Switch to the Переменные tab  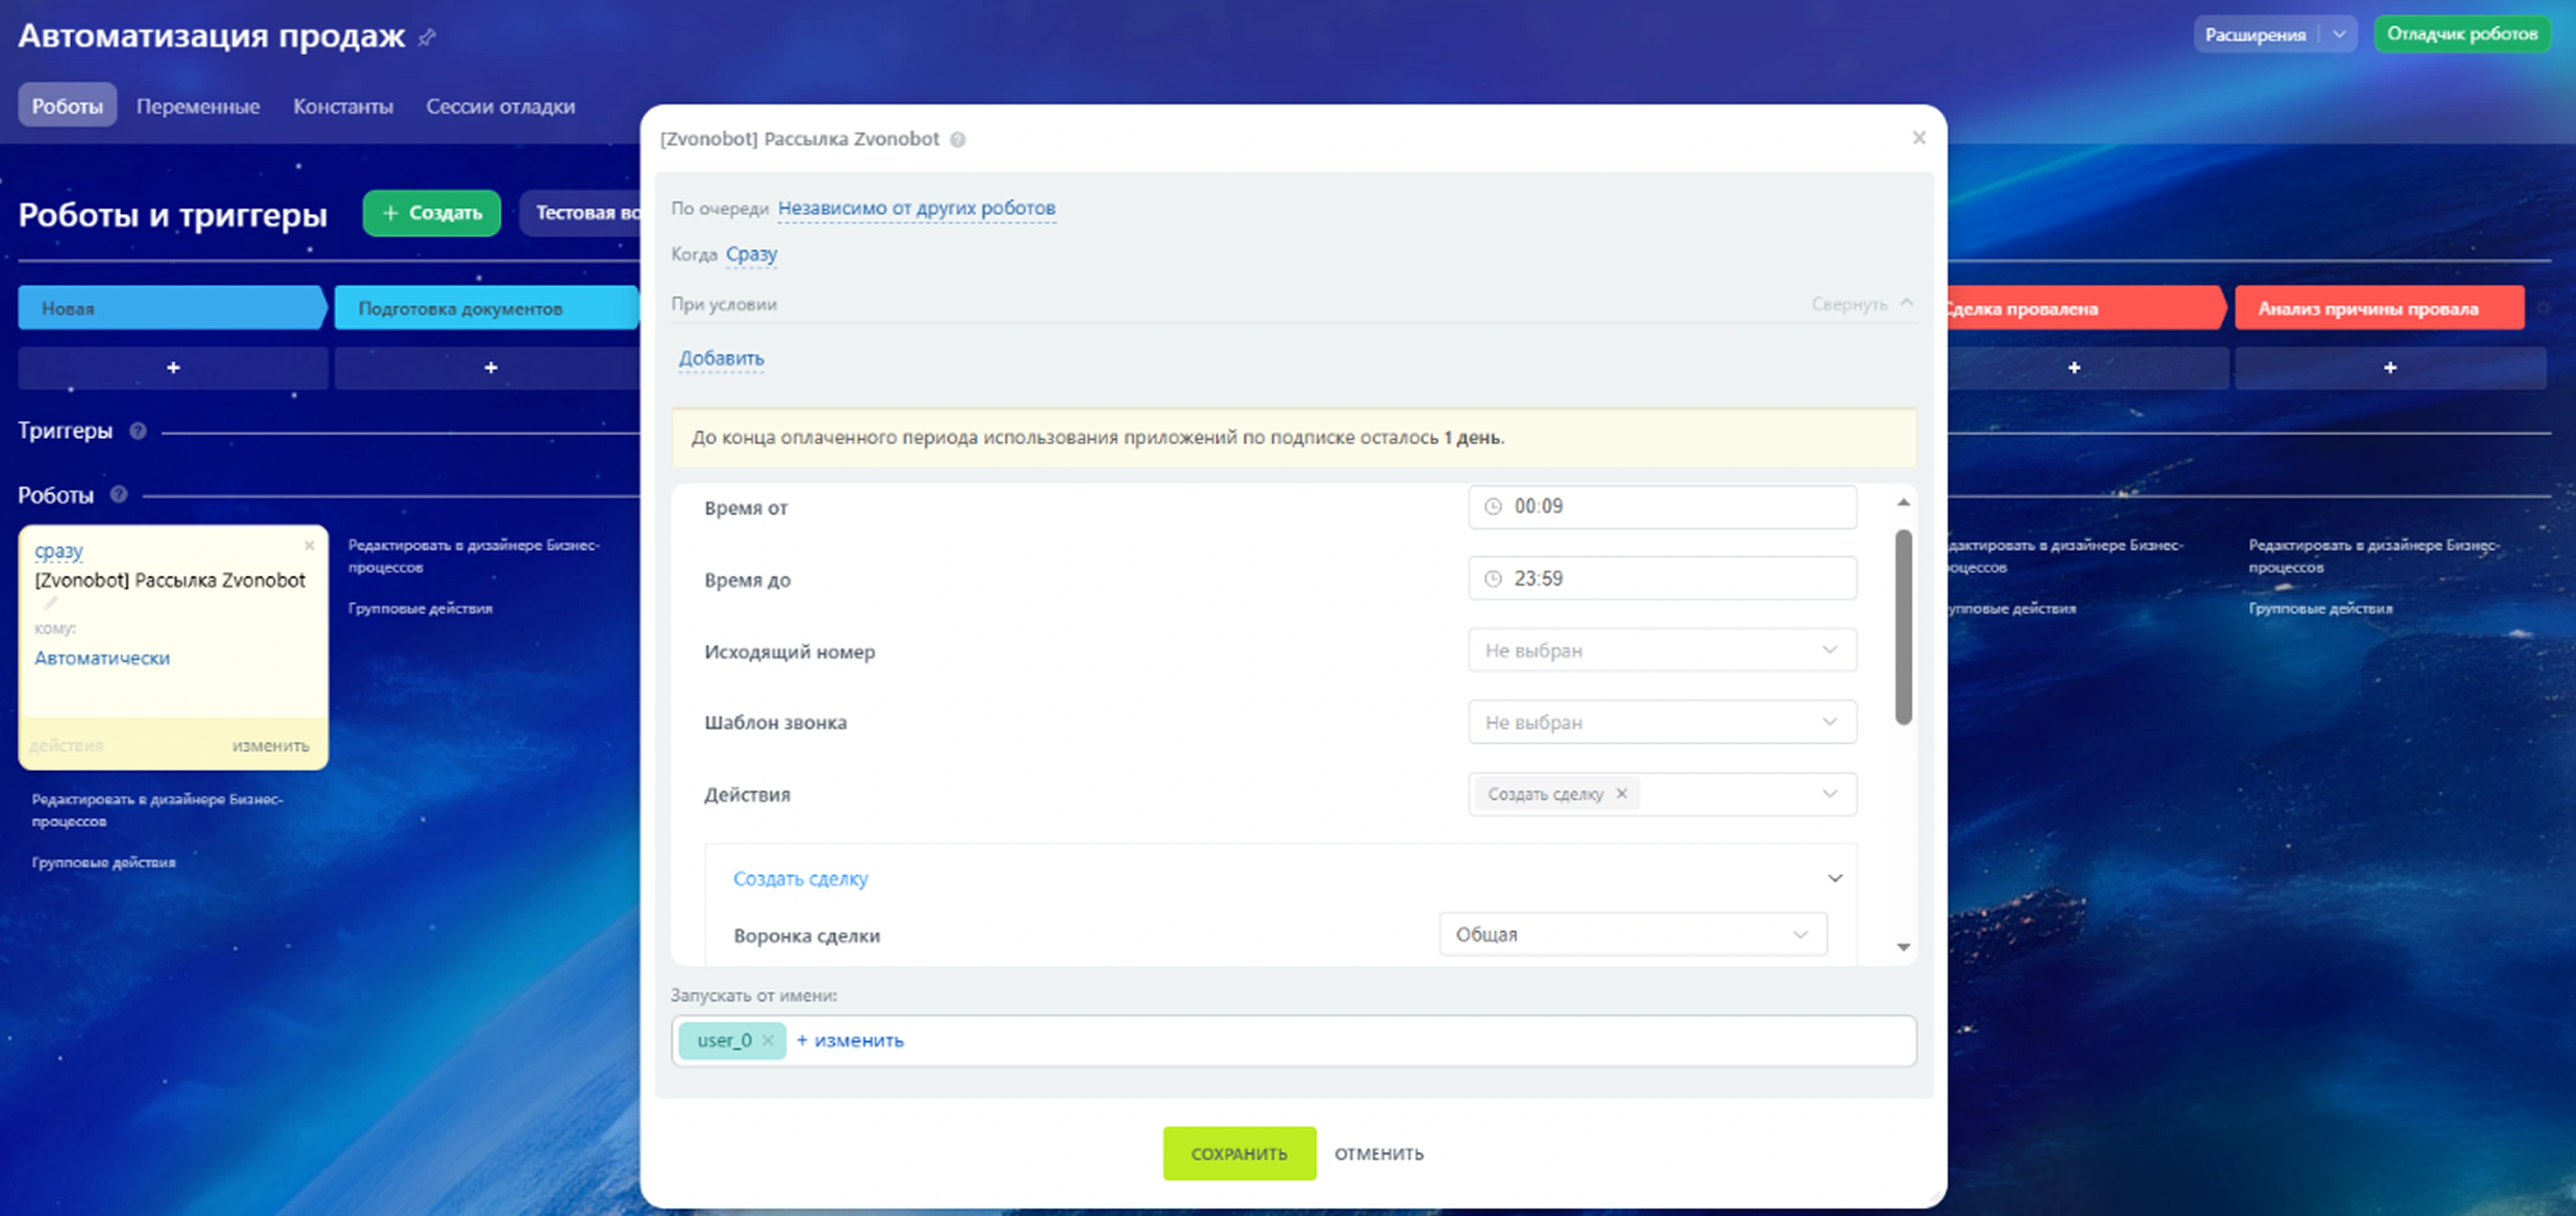point(198,106)
